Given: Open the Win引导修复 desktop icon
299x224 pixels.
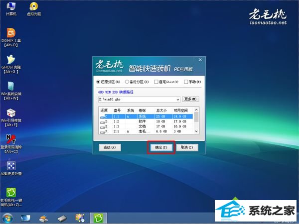Looking at the screenshot, I should tap(11, 117).
